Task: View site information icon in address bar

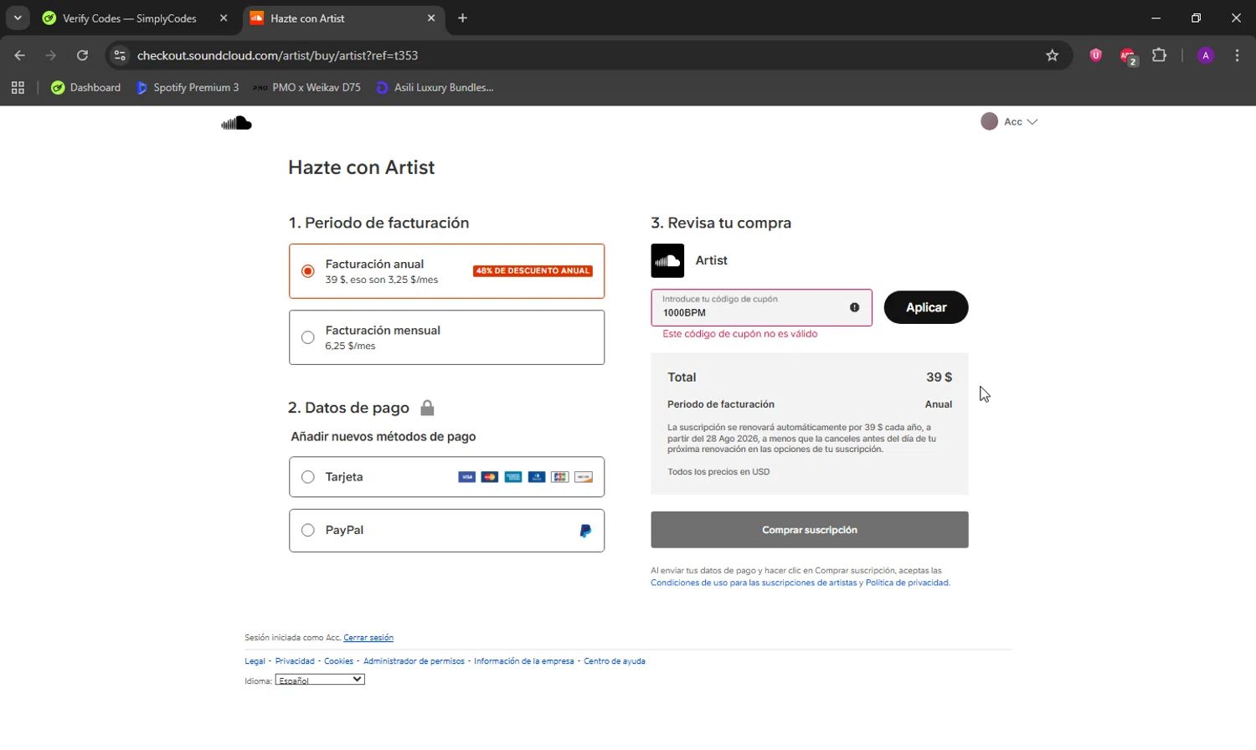Action: tap(120, 55)
